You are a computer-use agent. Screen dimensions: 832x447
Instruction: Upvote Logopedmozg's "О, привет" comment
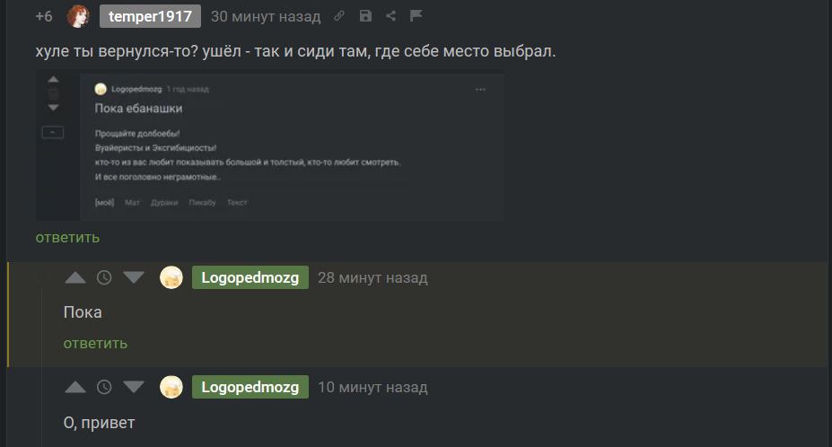point(75,387)
